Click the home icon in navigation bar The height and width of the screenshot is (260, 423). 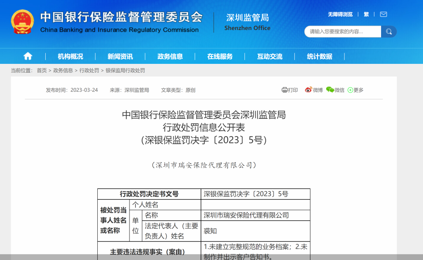[x=28, y=56]
